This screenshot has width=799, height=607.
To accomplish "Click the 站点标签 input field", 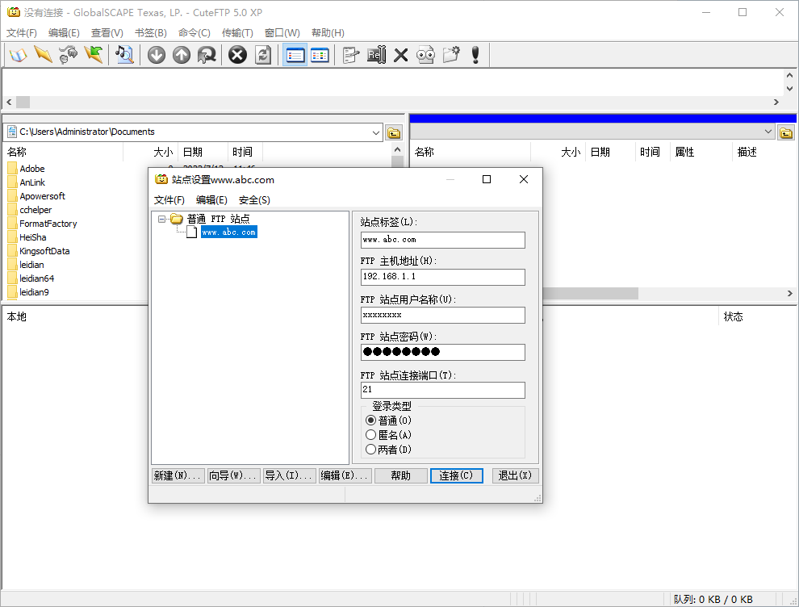I will [443, 240].
